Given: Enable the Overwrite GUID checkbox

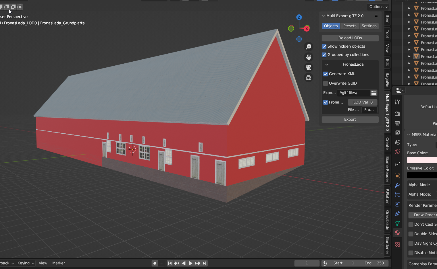Looking at the screenshot, I should (326, 83).
